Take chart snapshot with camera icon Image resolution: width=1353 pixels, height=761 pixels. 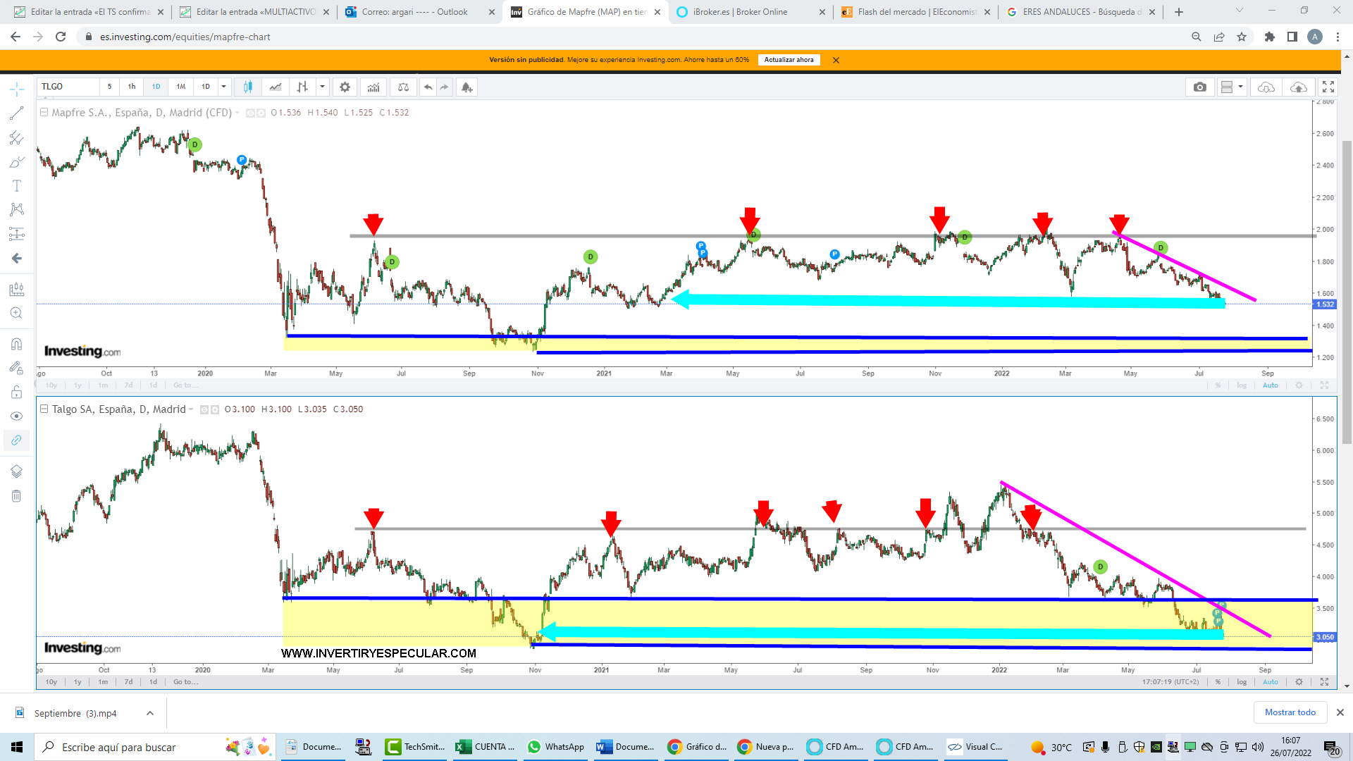pyautogui.click(x=1199, y=87)
